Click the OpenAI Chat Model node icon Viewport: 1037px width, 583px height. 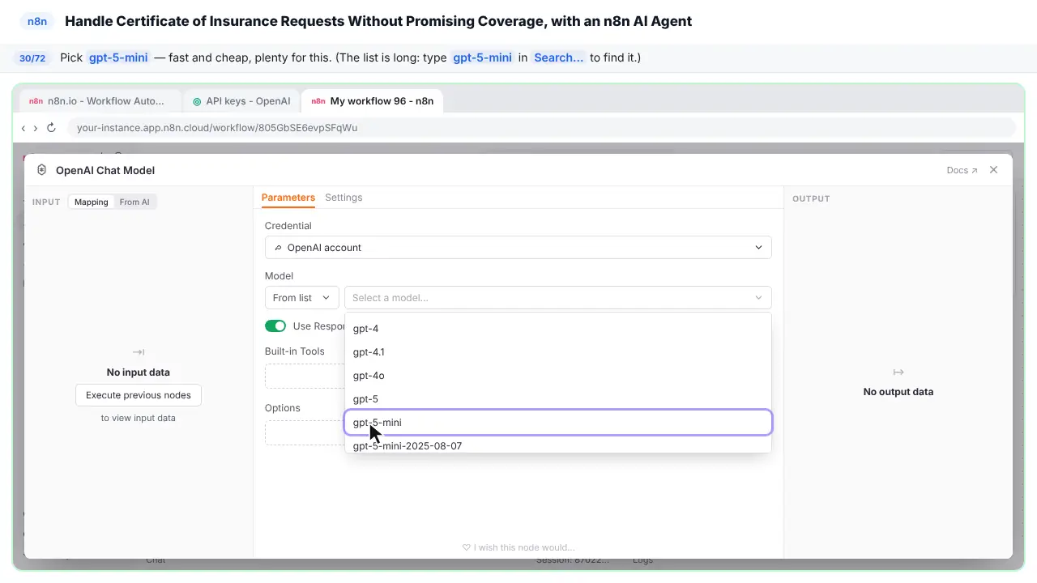[42, 170]
